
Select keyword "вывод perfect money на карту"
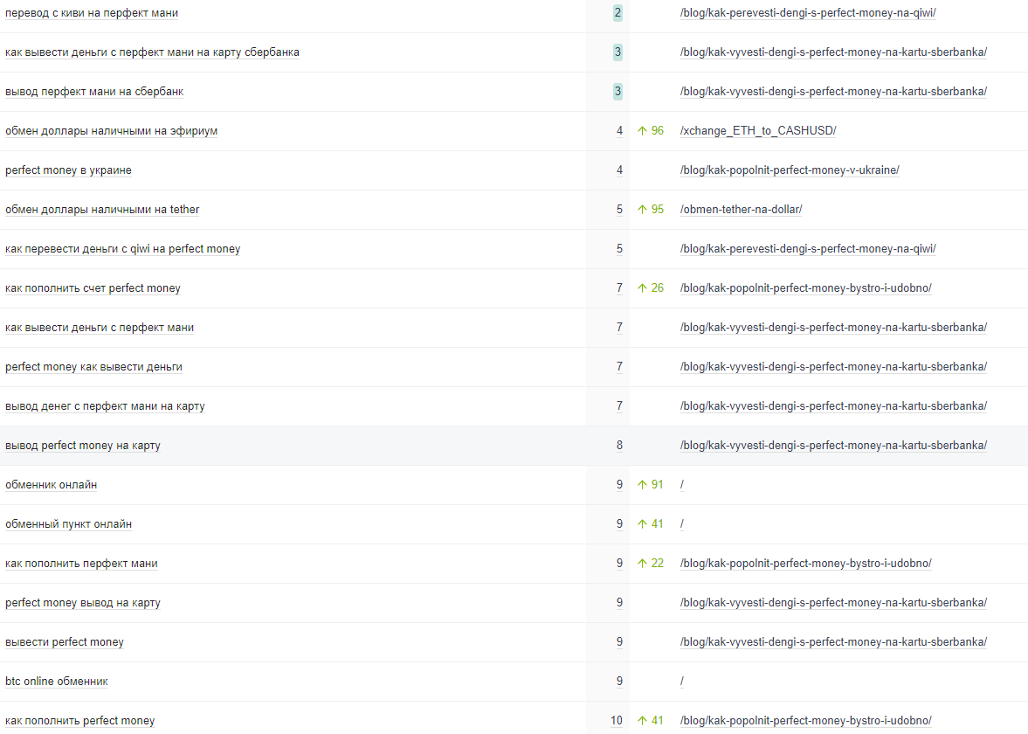[83, 446]
